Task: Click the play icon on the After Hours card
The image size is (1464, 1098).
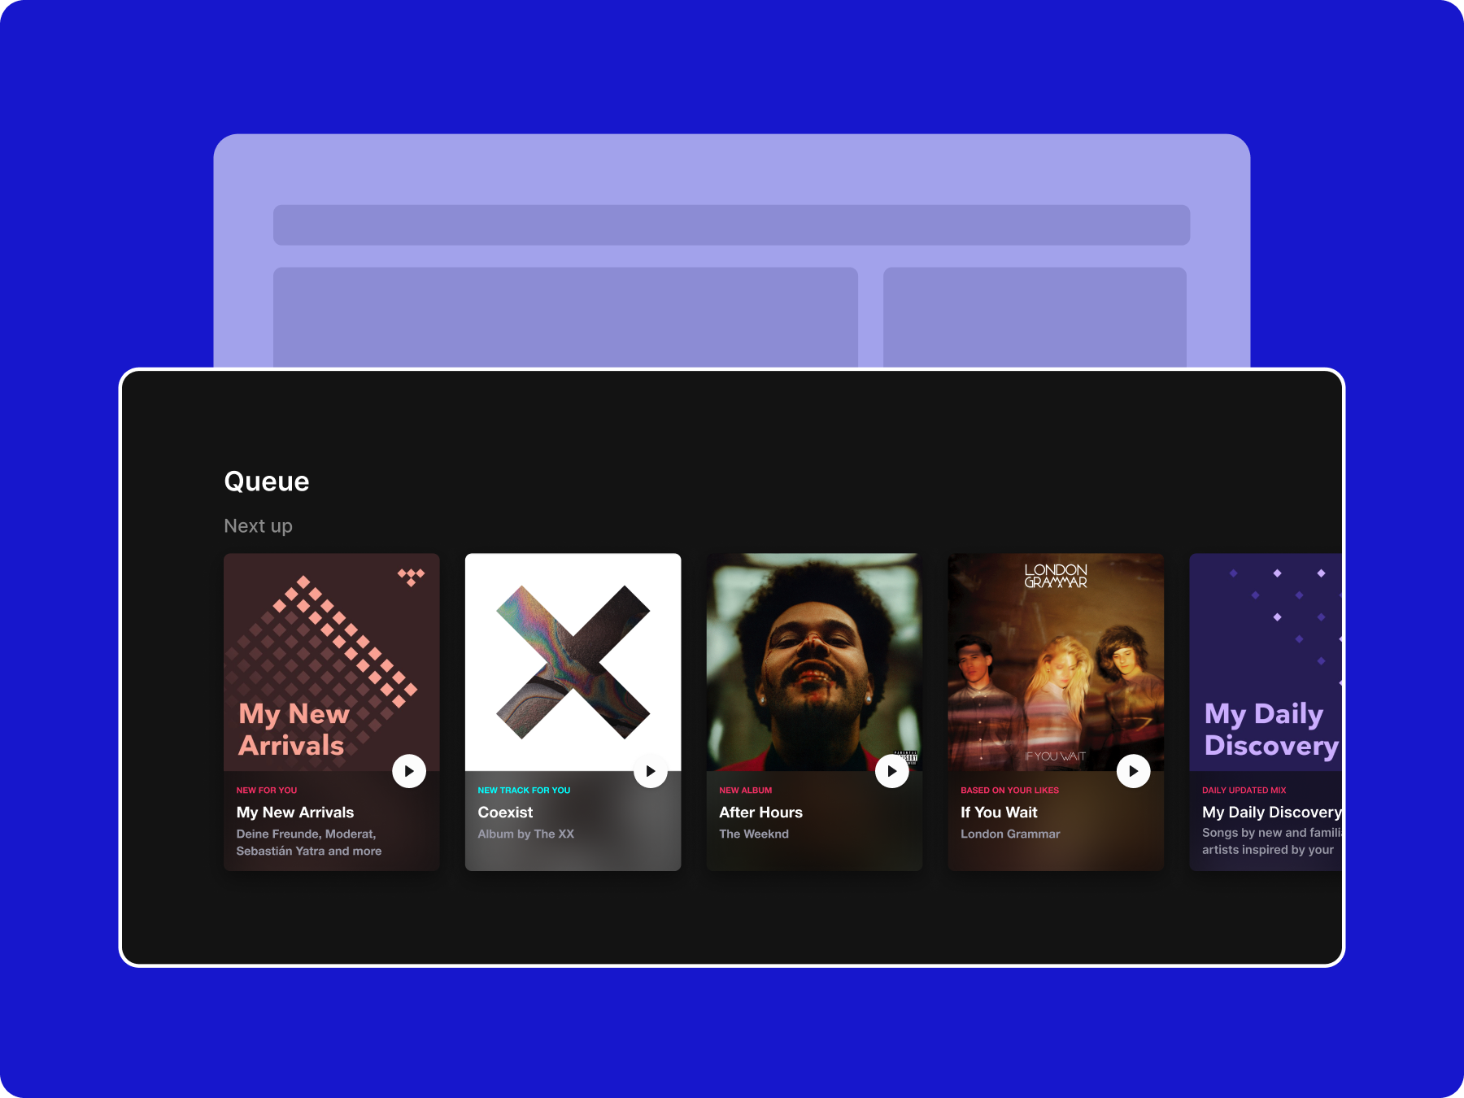Action: pyautogui.click(x=891, y=771)
